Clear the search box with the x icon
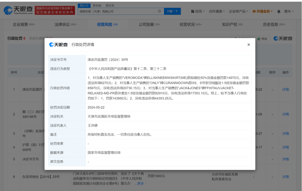The height and width of the screenshot is (191, 302). pos(159,11)
